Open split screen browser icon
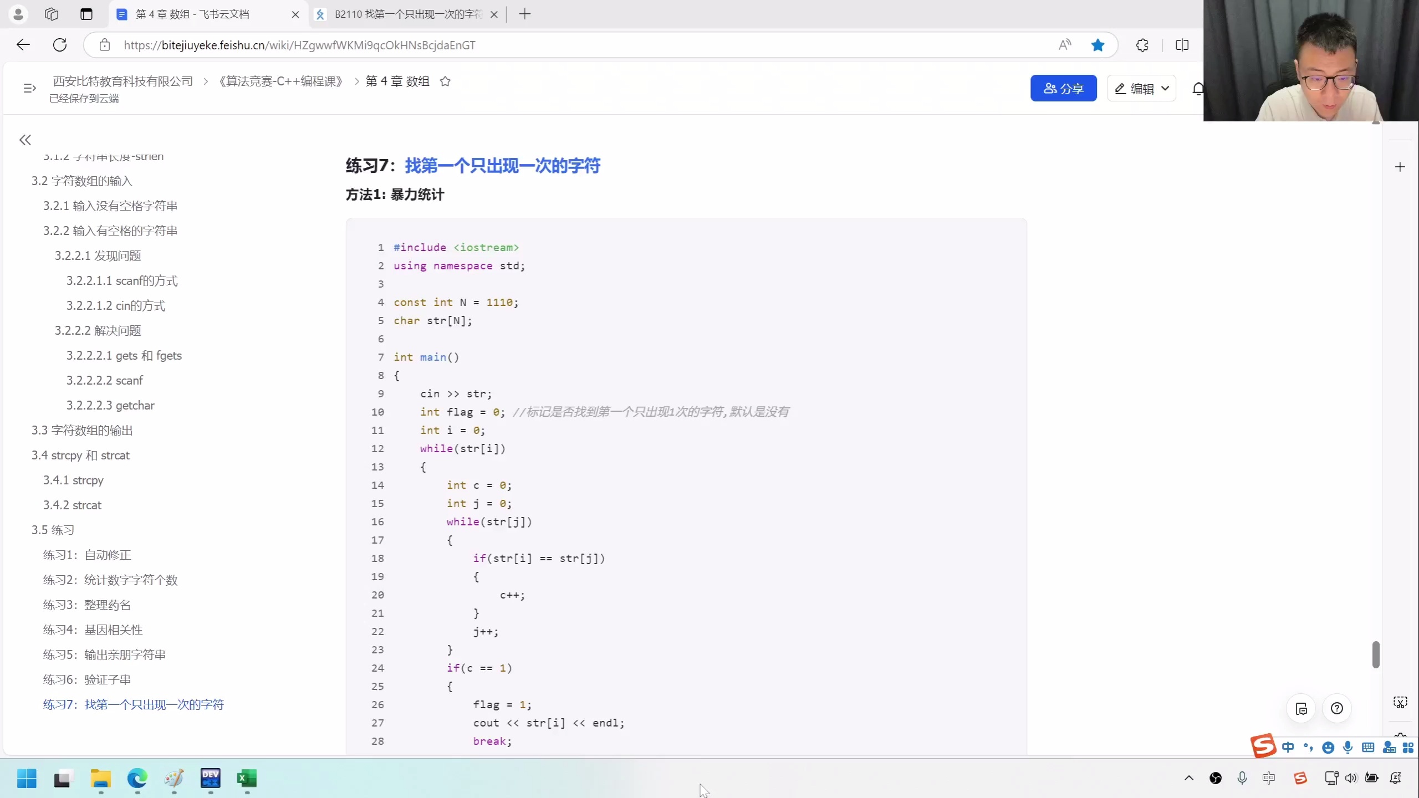The image size is (1419, 798). point(1182,45)
